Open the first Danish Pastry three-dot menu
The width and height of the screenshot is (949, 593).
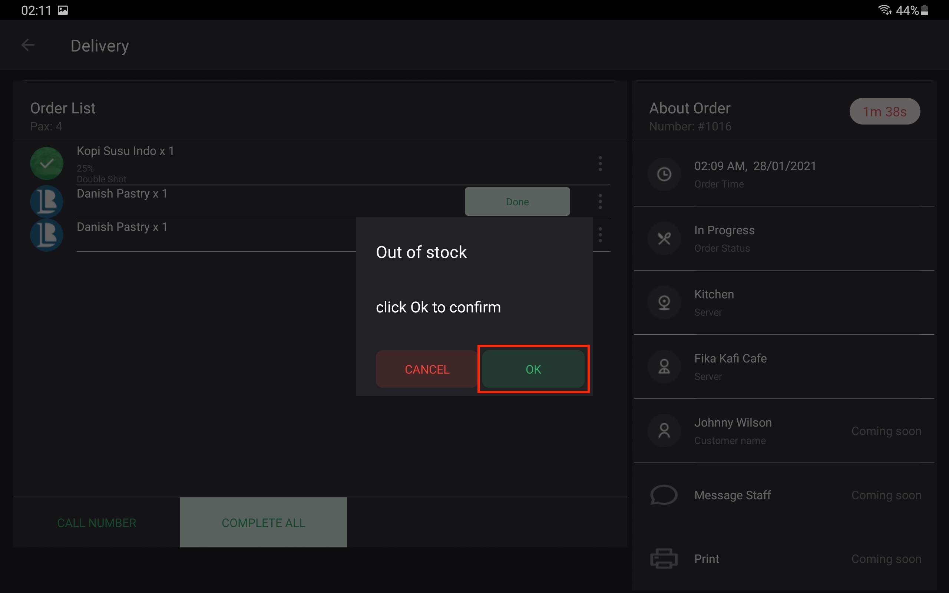pyautogui.click(x=600, y=201)
